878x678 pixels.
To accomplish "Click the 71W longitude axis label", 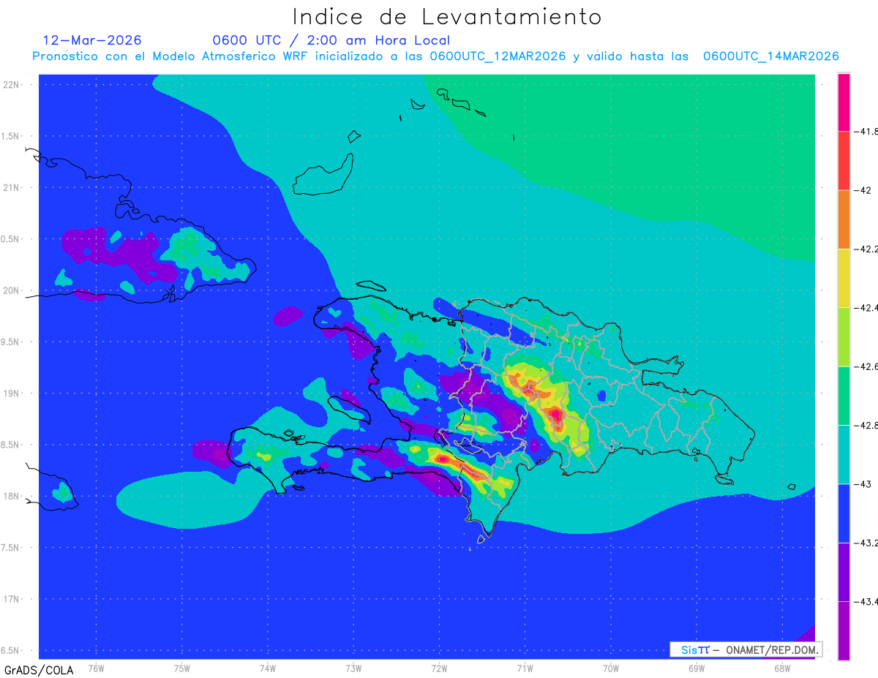I will coord(525,668).
